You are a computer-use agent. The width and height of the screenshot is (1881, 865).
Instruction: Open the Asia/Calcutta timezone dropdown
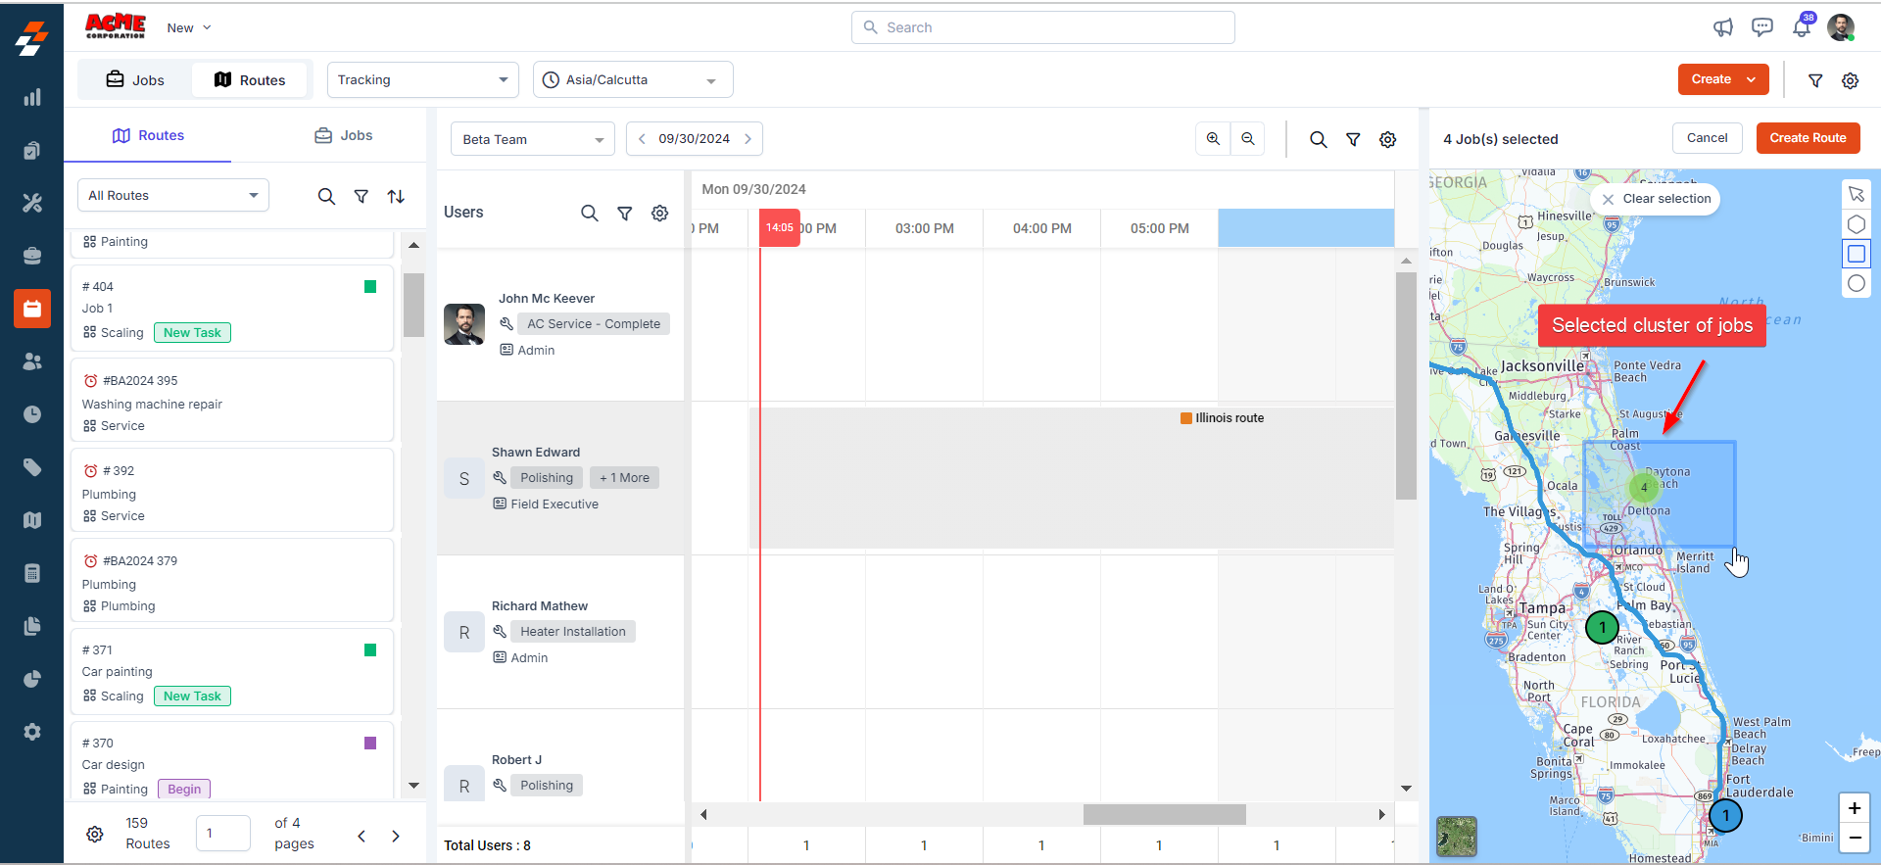pos(633,79)
